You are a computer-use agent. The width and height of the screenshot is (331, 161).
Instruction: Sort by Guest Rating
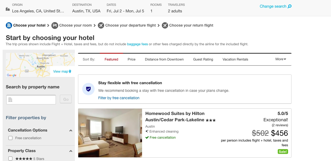(203, 59)
